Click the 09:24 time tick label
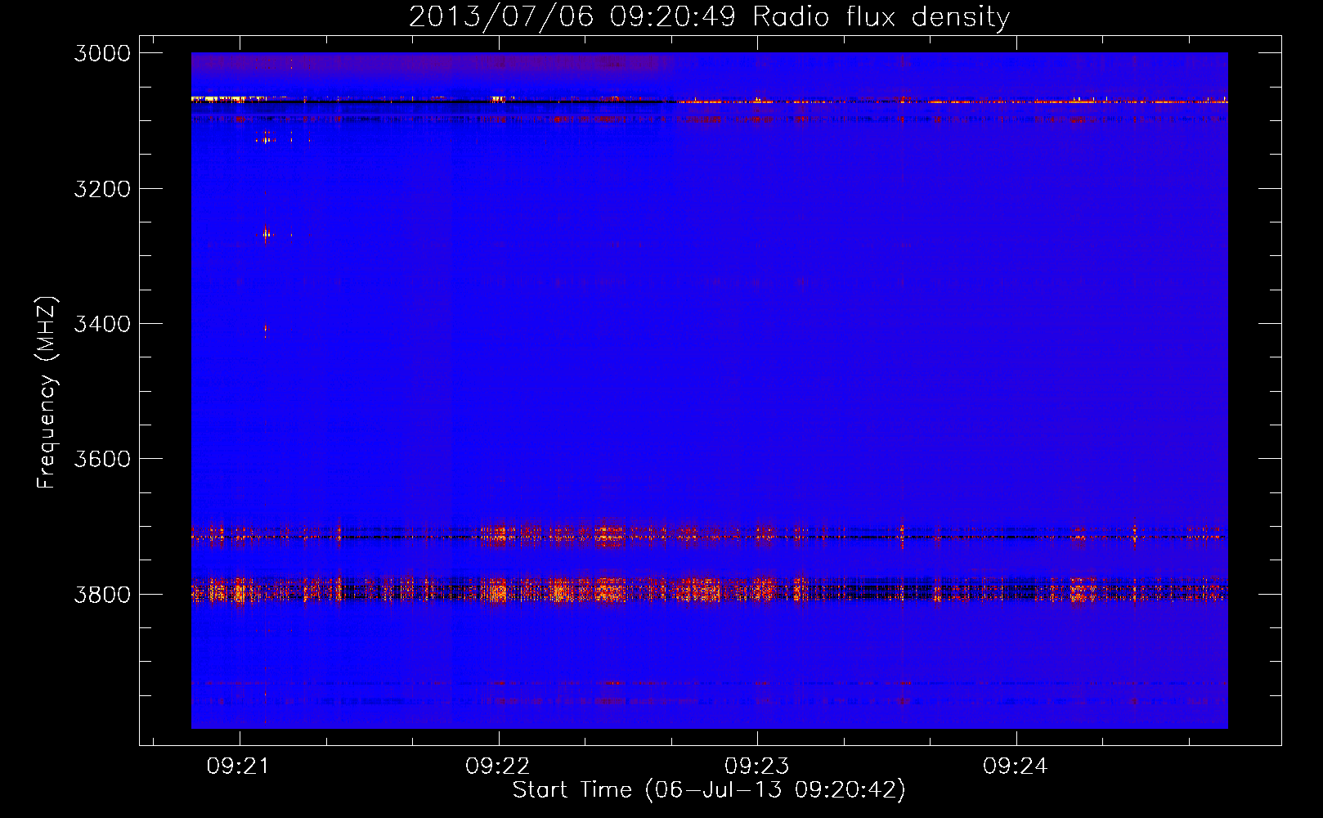The image size is (1323, 818). pos(1016,766)
